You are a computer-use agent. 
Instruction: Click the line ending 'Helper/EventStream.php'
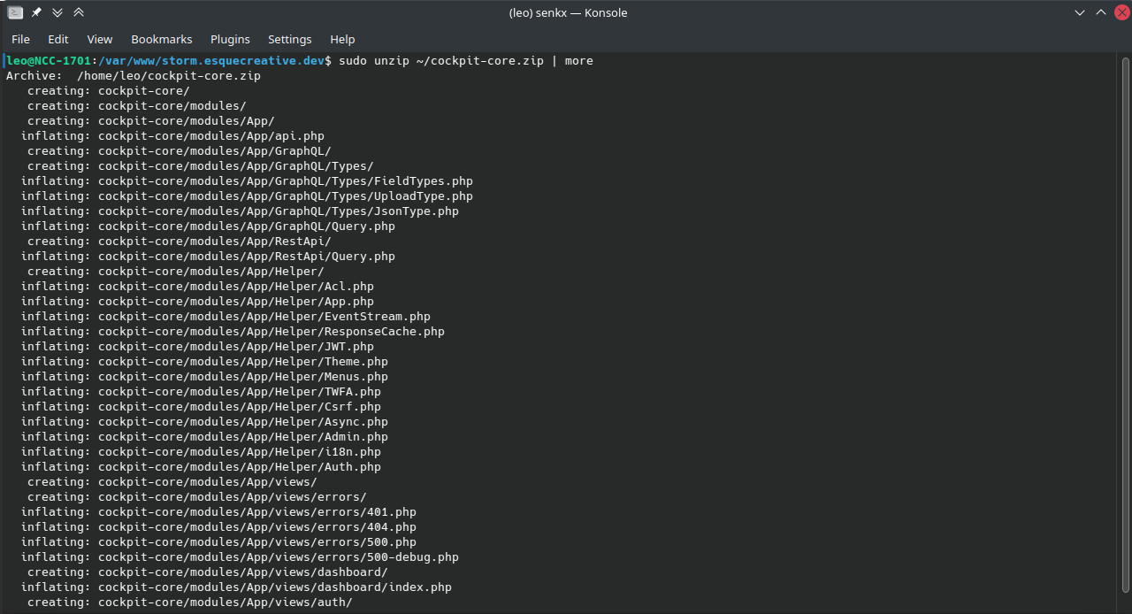point(226,317)
